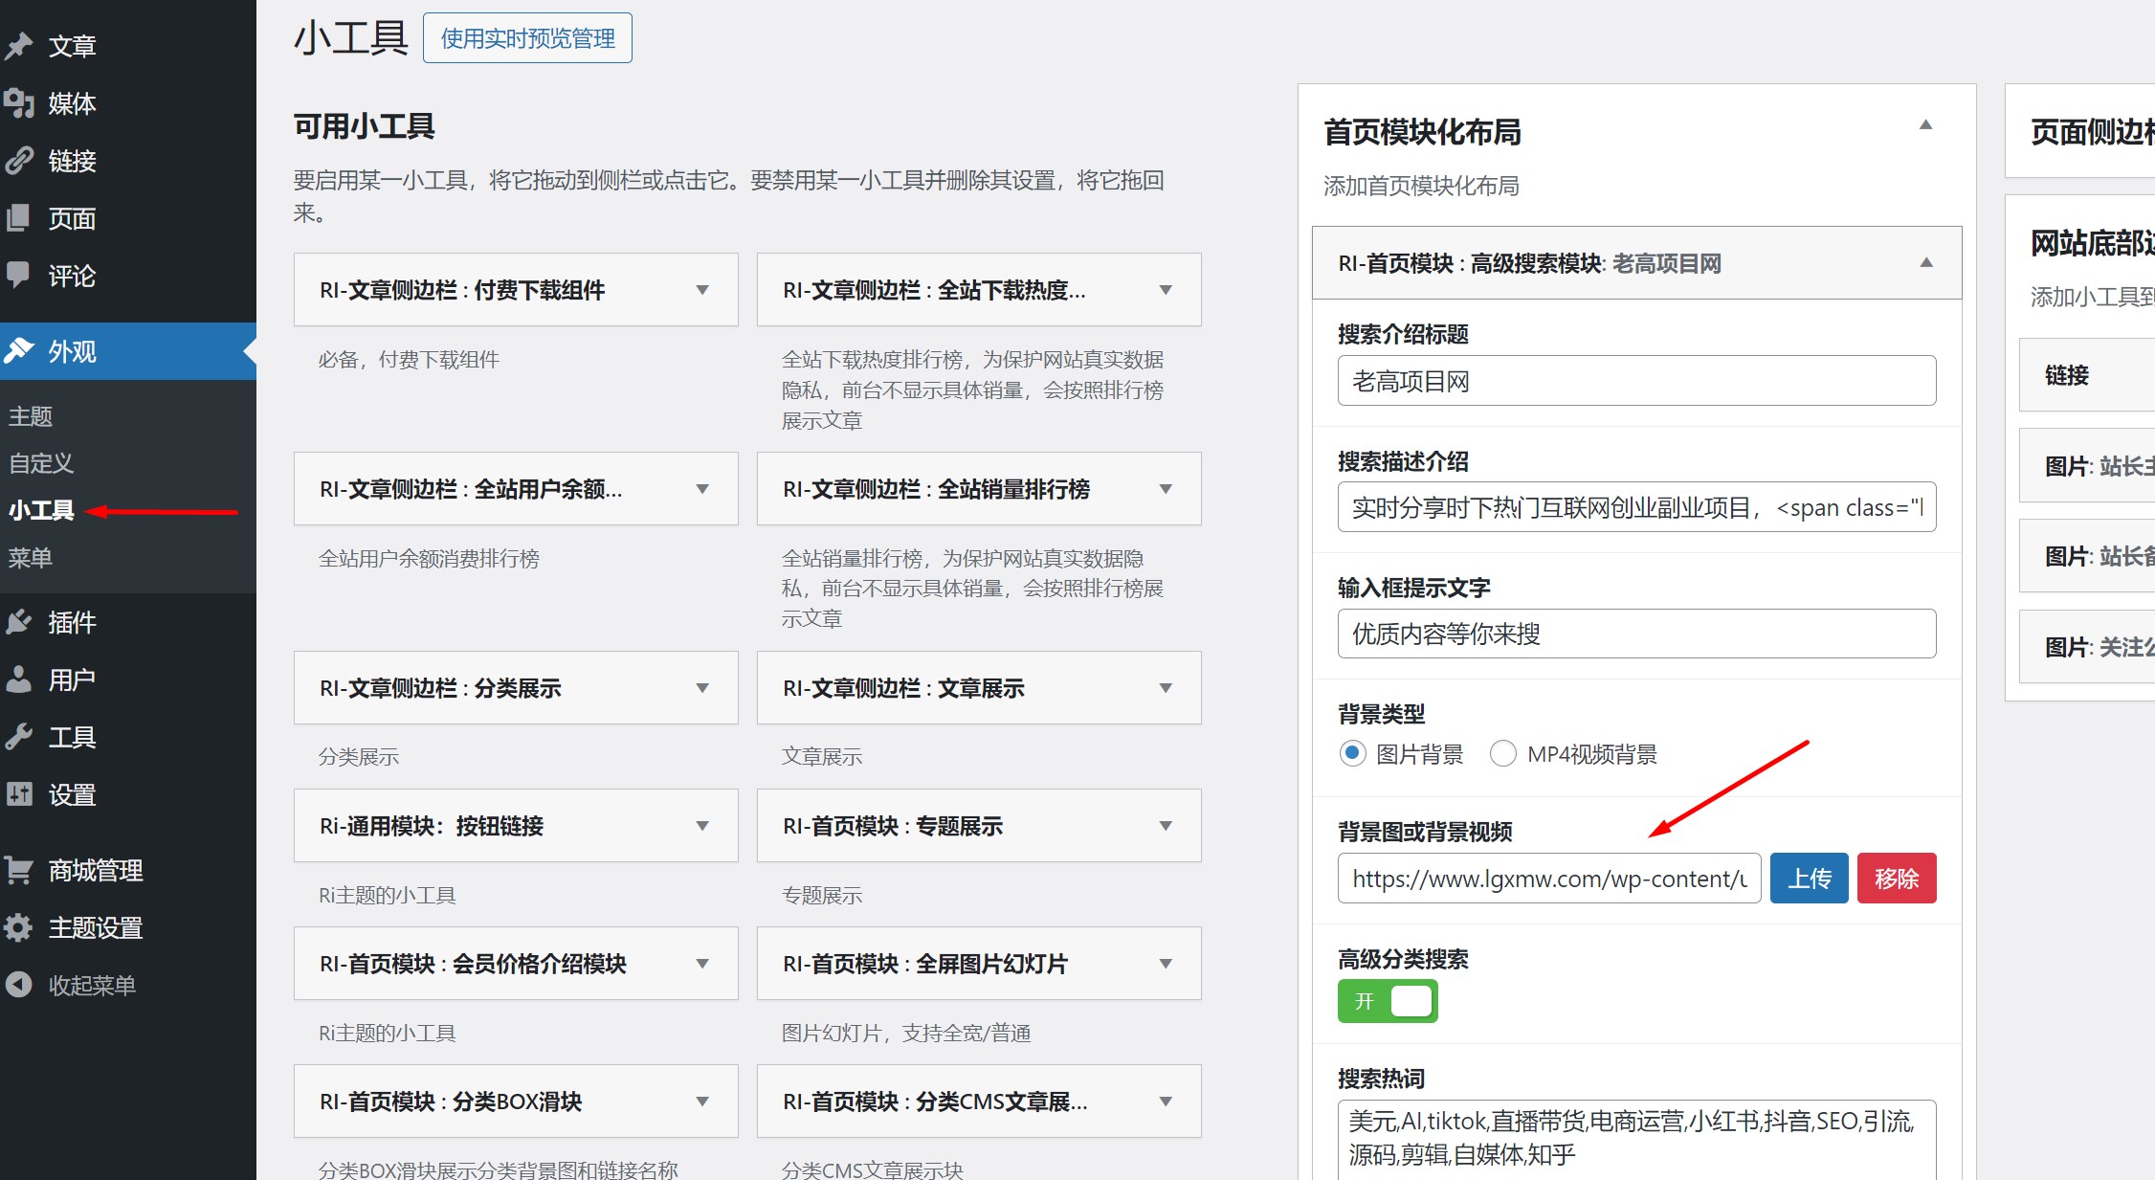The width and height of the screenshot is (2155, 1180).
Task: Select the 图片背景 radio option
Action: pos(1352,753)
